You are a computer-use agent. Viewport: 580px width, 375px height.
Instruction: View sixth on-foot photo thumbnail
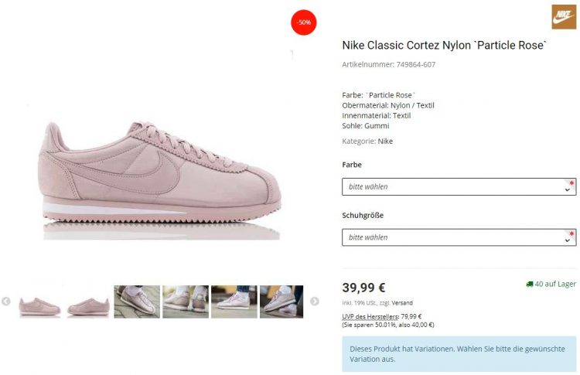(x=281, y=302)
